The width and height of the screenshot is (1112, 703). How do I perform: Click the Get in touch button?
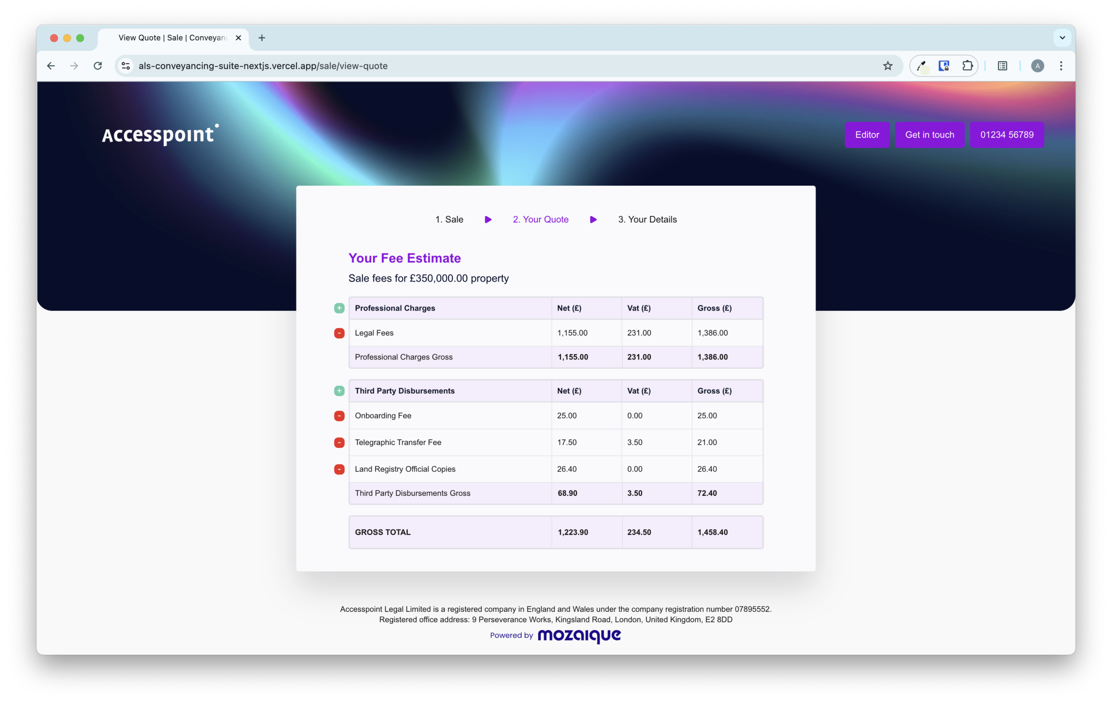[929, 135]
